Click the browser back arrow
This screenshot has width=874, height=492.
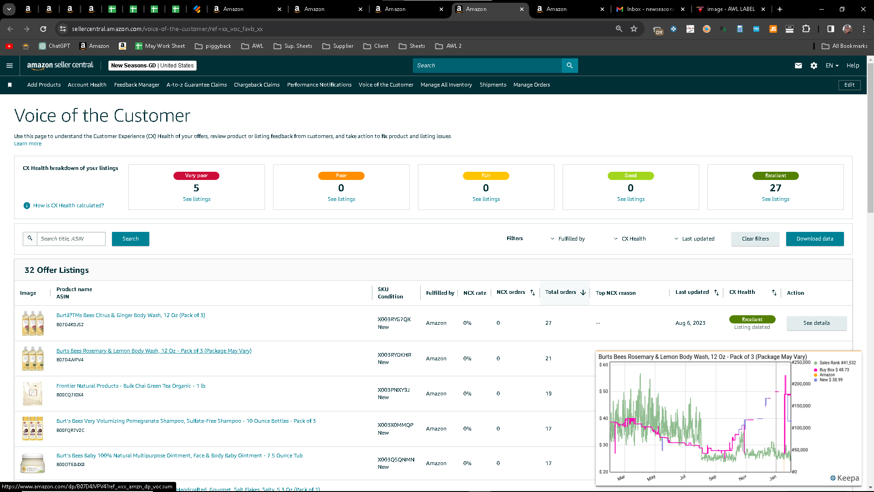10,29
